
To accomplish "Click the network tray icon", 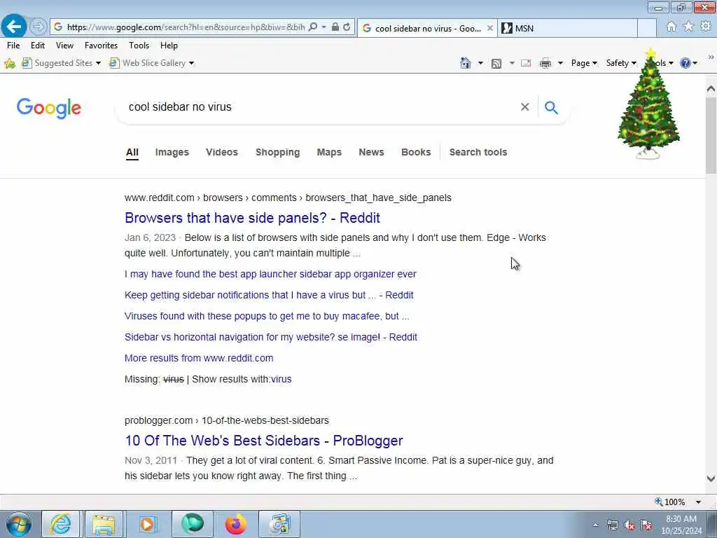I will tap(612, 525).
